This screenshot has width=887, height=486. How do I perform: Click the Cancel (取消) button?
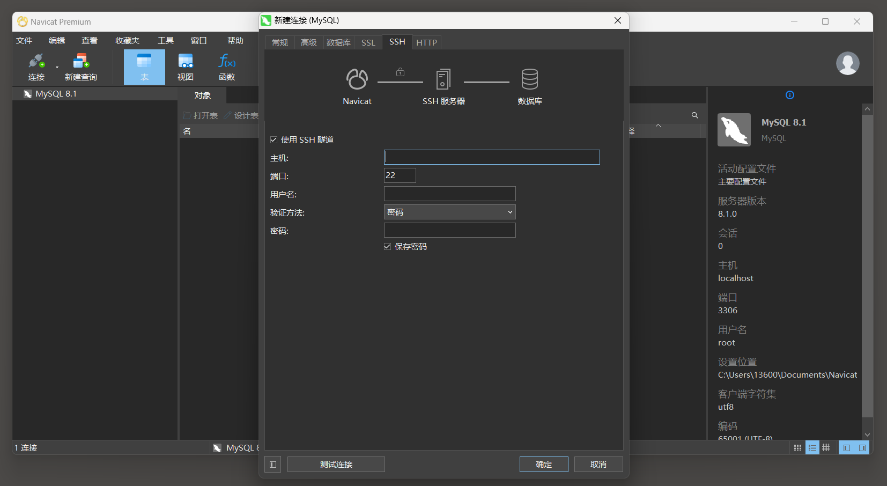pyautogui.click(x=598, y=465)
